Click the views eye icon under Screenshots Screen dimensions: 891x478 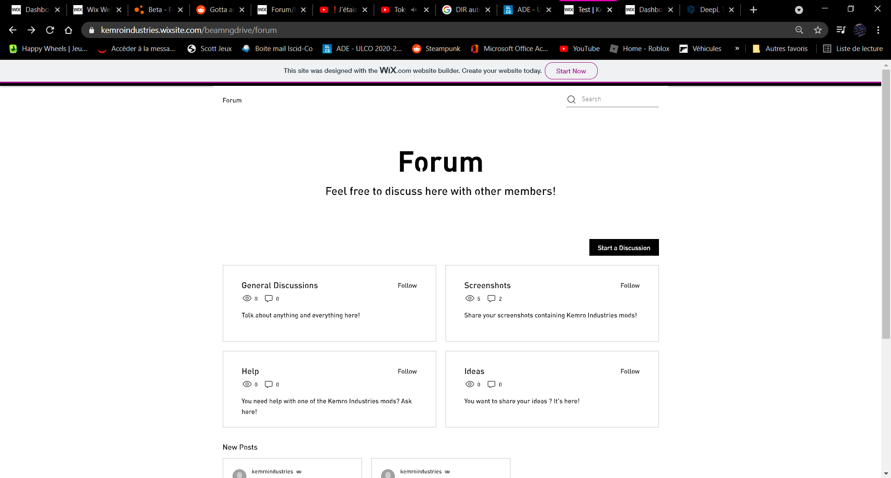click(470, 298)
